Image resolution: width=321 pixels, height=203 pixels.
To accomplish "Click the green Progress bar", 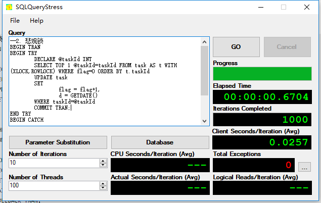I will pos(262,74).
